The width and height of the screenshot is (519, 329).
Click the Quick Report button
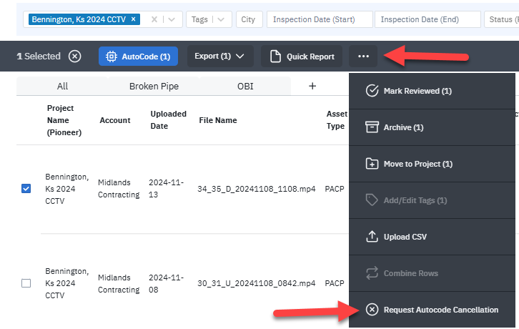pyautogui.click(x=302, y=57)
